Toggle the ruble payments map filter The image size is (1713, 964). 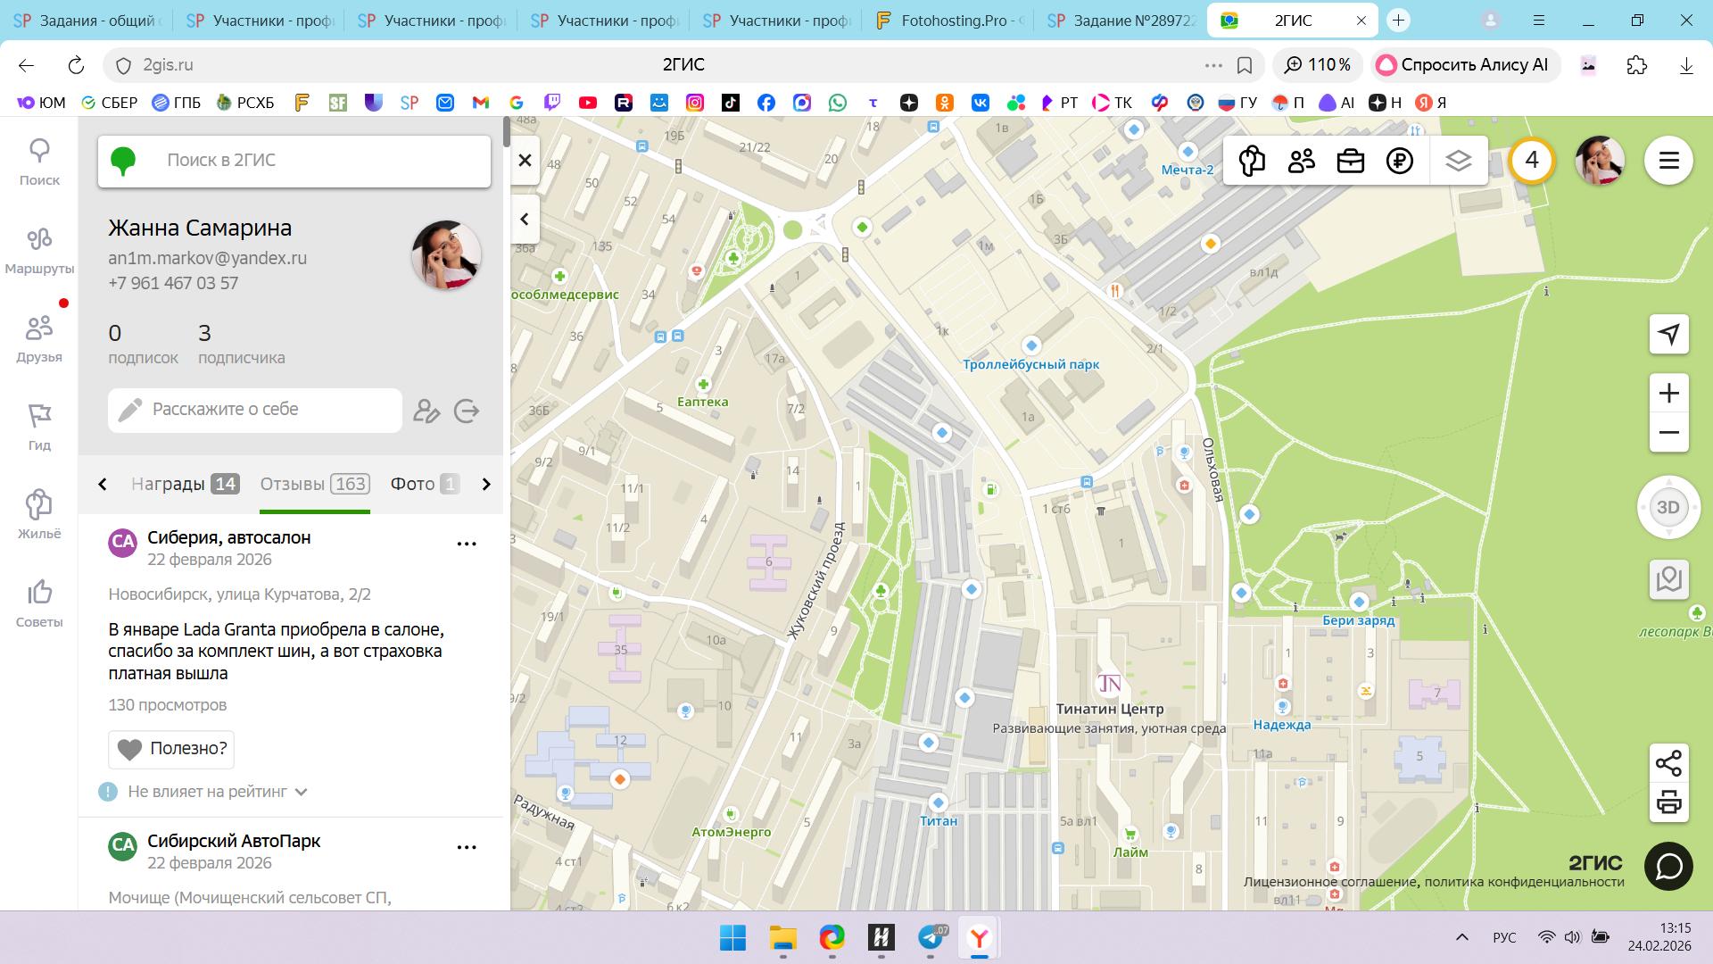(x=1399, y=161)
